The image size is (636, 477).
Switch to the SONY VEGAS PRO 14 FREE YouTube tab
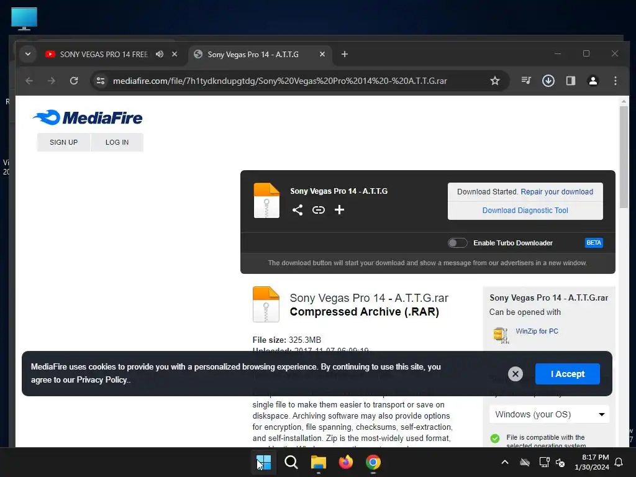point(104,55)
